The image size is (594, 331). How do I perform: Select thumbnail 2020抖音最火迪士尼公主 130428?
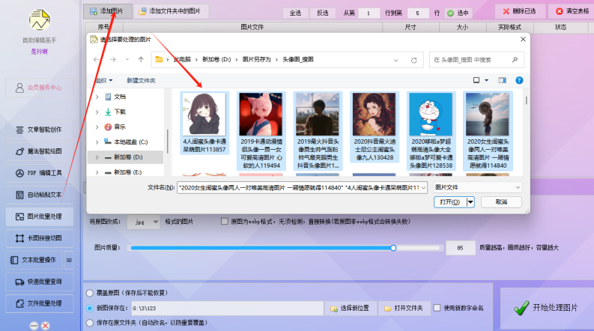tap(375, 127)
